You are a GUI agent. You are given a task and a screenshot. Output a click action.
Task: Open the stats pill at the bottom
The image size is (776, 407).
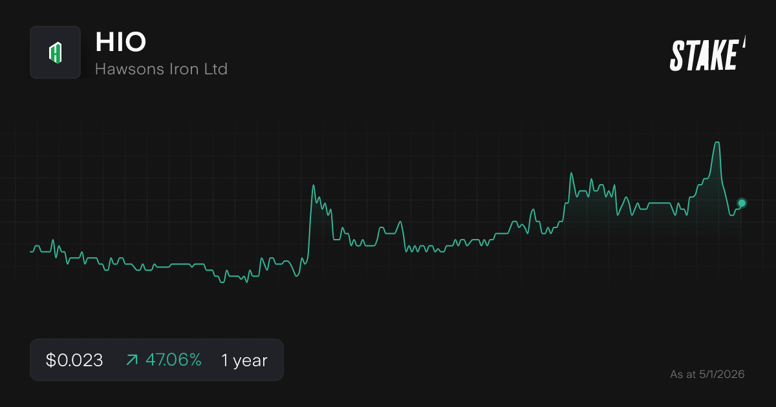click(156, 360)
